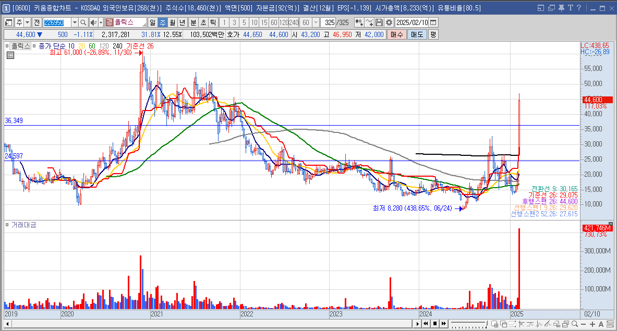Adjust the chart zoom slider at bottom
Screen dimensions: 617x331
[x=469, y=324]
